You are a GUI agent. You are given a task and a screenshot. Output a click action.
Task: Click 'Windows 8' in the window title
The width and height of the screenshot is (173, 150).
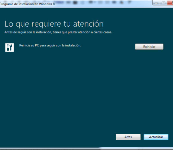(x=47, y=4)
